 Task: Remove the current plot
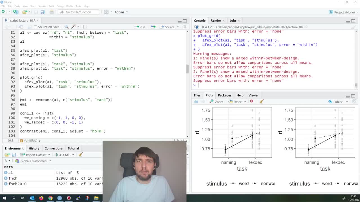[252, 102]
